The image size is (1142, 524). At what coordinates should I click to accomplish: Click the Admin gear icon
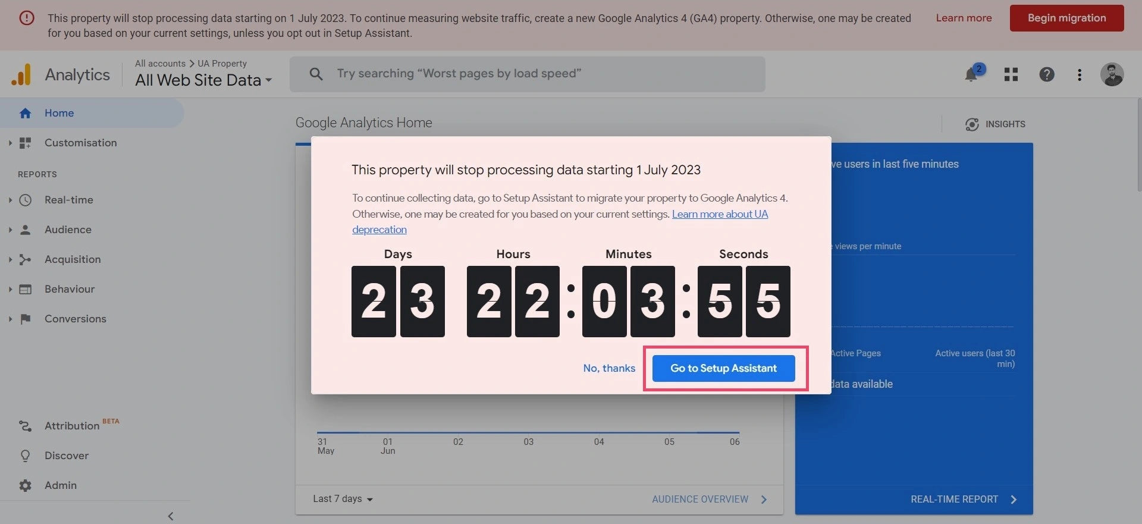click(x=25, y=485)
